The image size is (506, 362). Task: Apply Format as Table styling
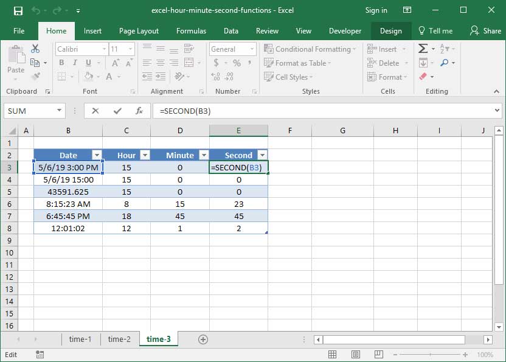pyautogui.click(x=297, y=63)
